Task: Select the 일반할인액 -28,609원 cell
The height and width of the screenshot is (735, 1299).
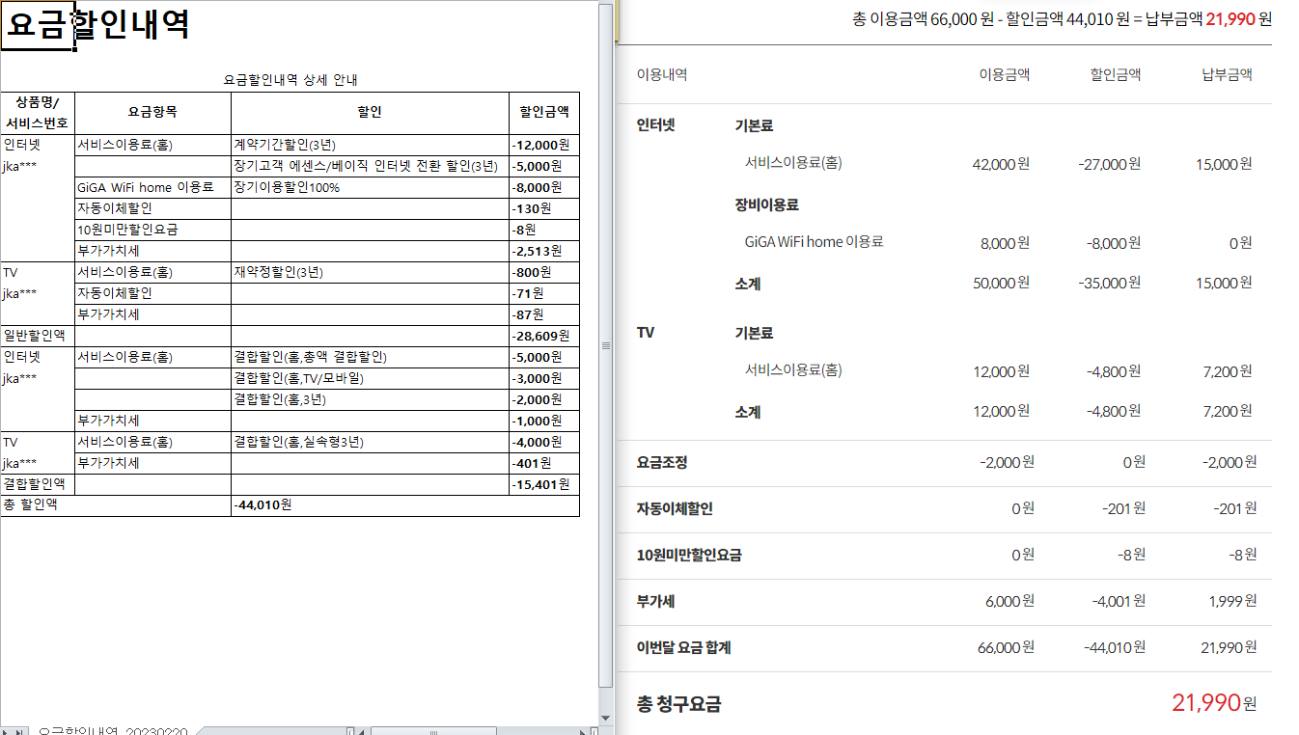Action: pos(543,336)
